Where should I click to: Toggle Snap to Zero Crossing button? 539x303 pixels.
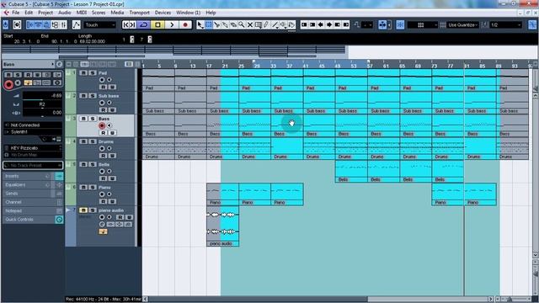click(x=532, y=24)
